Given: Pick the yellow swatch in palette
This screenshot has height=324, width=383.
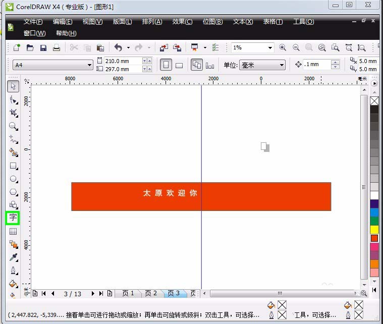Looking at the screenshot, I should point(374,230).
